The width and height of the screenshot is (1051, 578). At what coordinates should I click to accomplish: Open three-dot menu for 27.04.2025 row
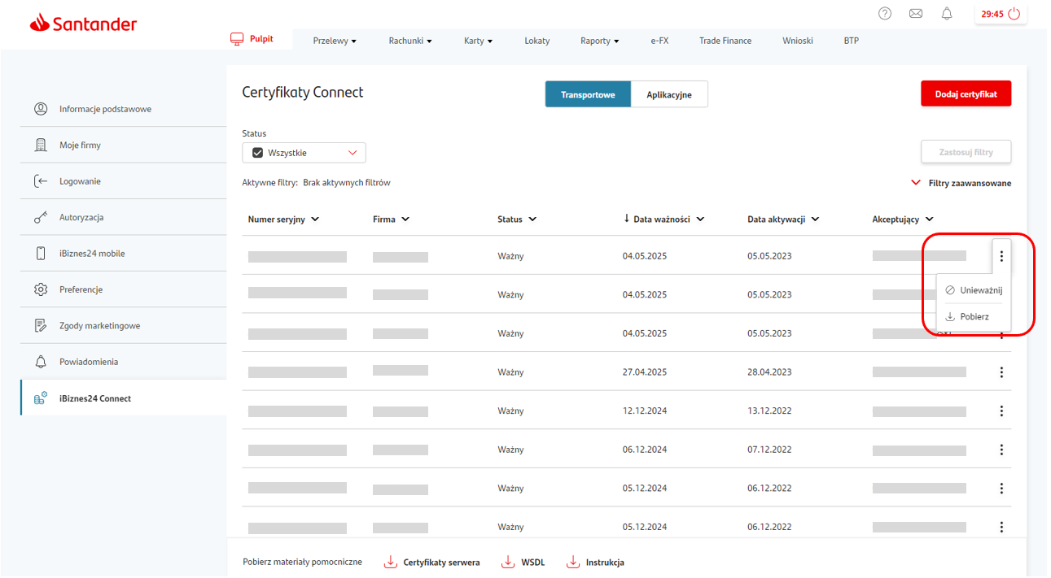pyautogui.click(x=1001, y=372)
